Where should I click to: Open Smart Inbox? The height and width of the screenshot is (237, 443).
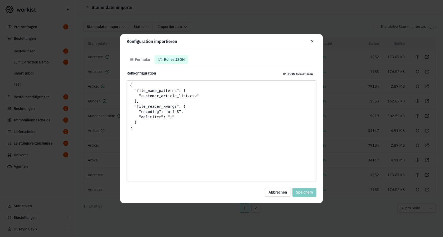pyautogui.click(x=24, y=73)
